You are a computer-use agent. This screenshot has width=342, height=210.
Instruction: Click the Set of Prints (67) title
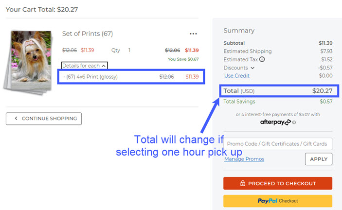(x=88, y=34)
